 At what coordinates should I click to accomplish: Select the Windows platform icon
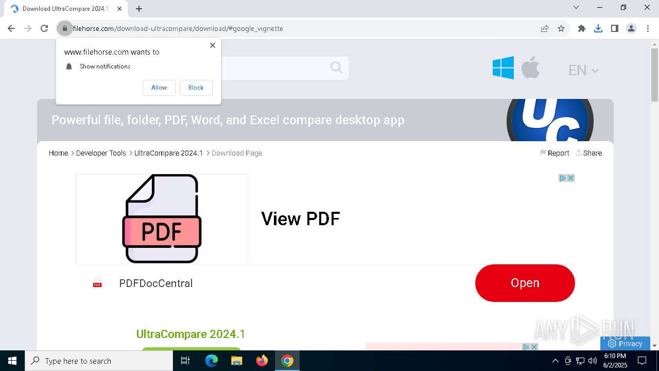(x=503, y=68)
